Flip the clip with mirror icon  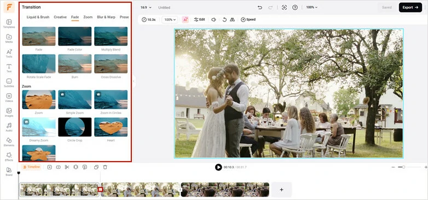(x=232, y=19)
